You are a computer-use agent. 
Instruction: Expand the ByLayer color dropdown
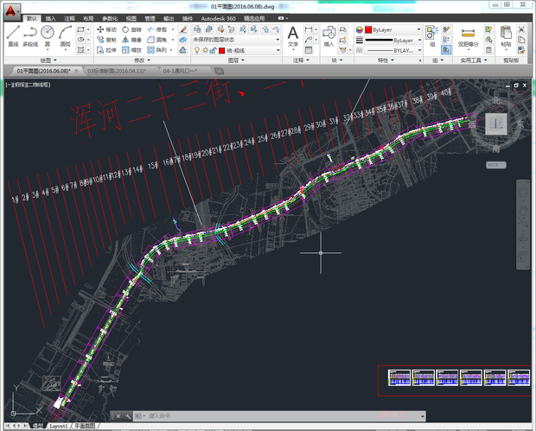click(398, 29)
